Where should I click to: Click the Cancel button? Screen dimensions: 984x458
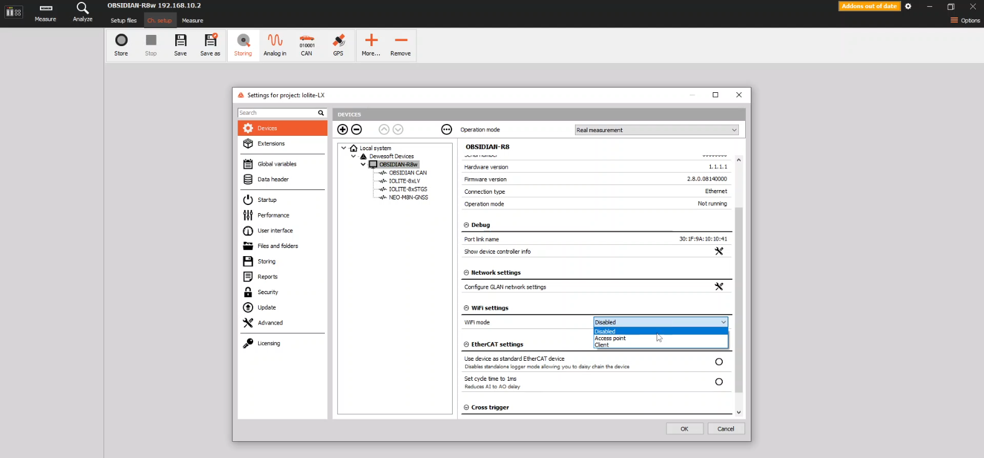coord(726,429)
